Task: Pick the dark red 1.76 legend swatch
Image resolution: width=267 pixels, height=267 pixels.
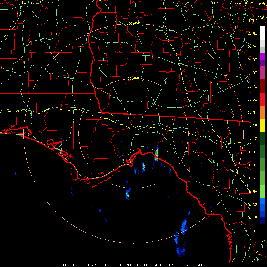Action: pos(262,86)
